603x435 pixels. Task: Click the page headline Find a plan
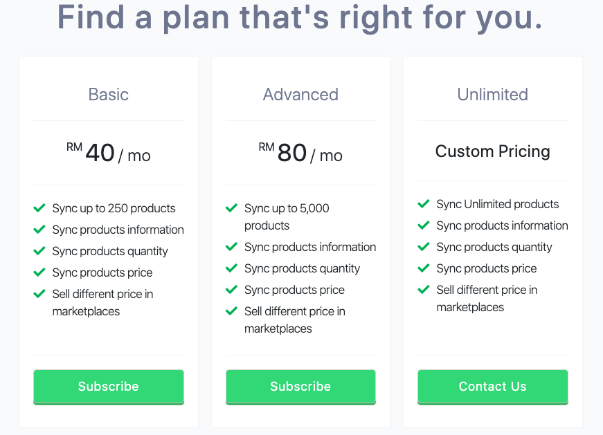[x=300, y=18]
